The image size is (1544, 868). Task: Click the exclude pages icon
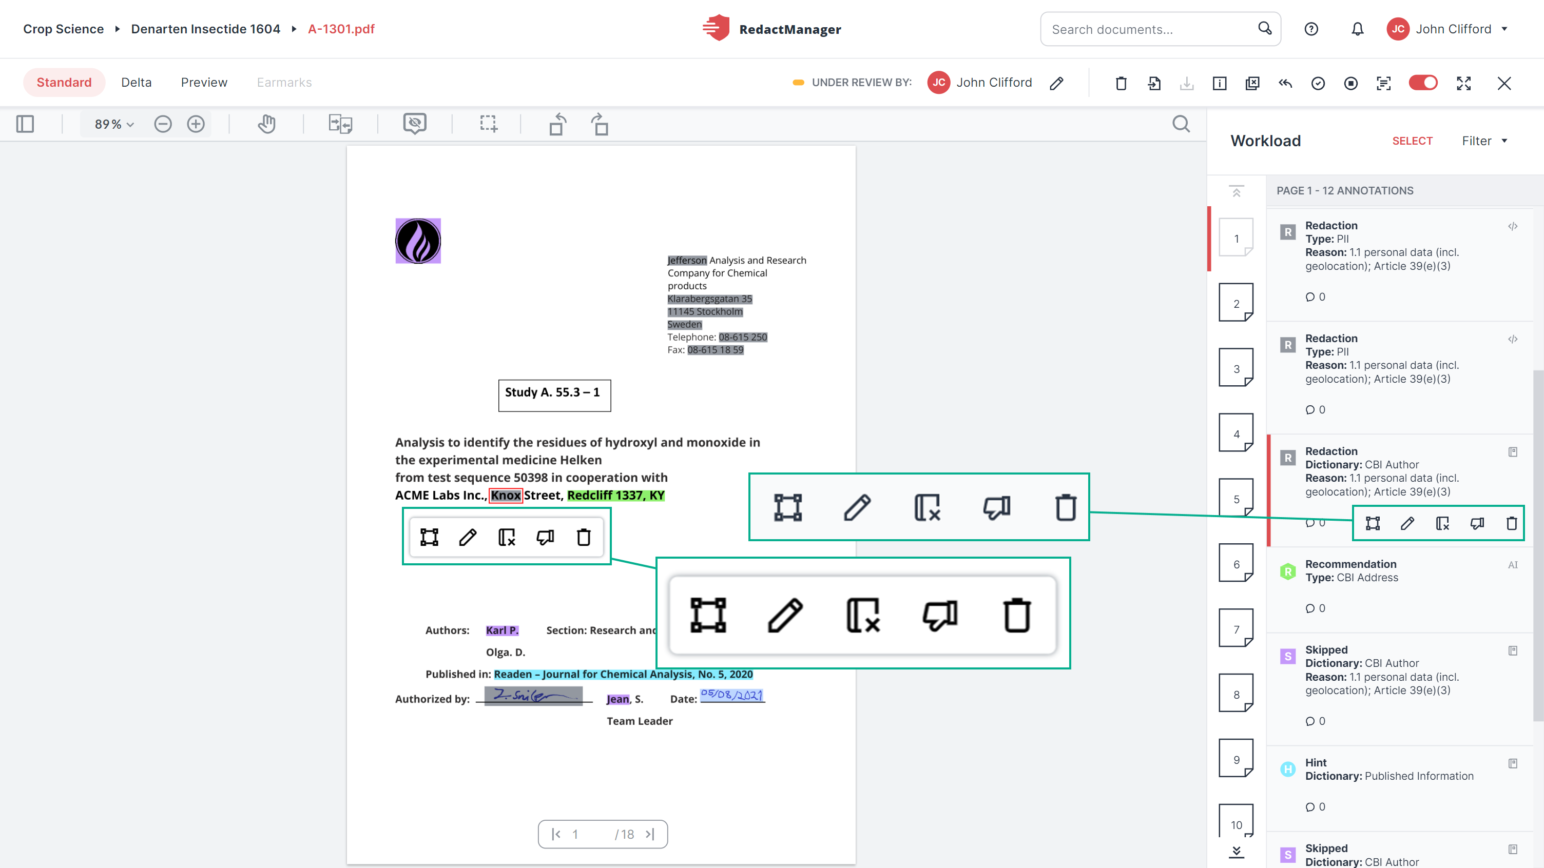[1252, 83]
